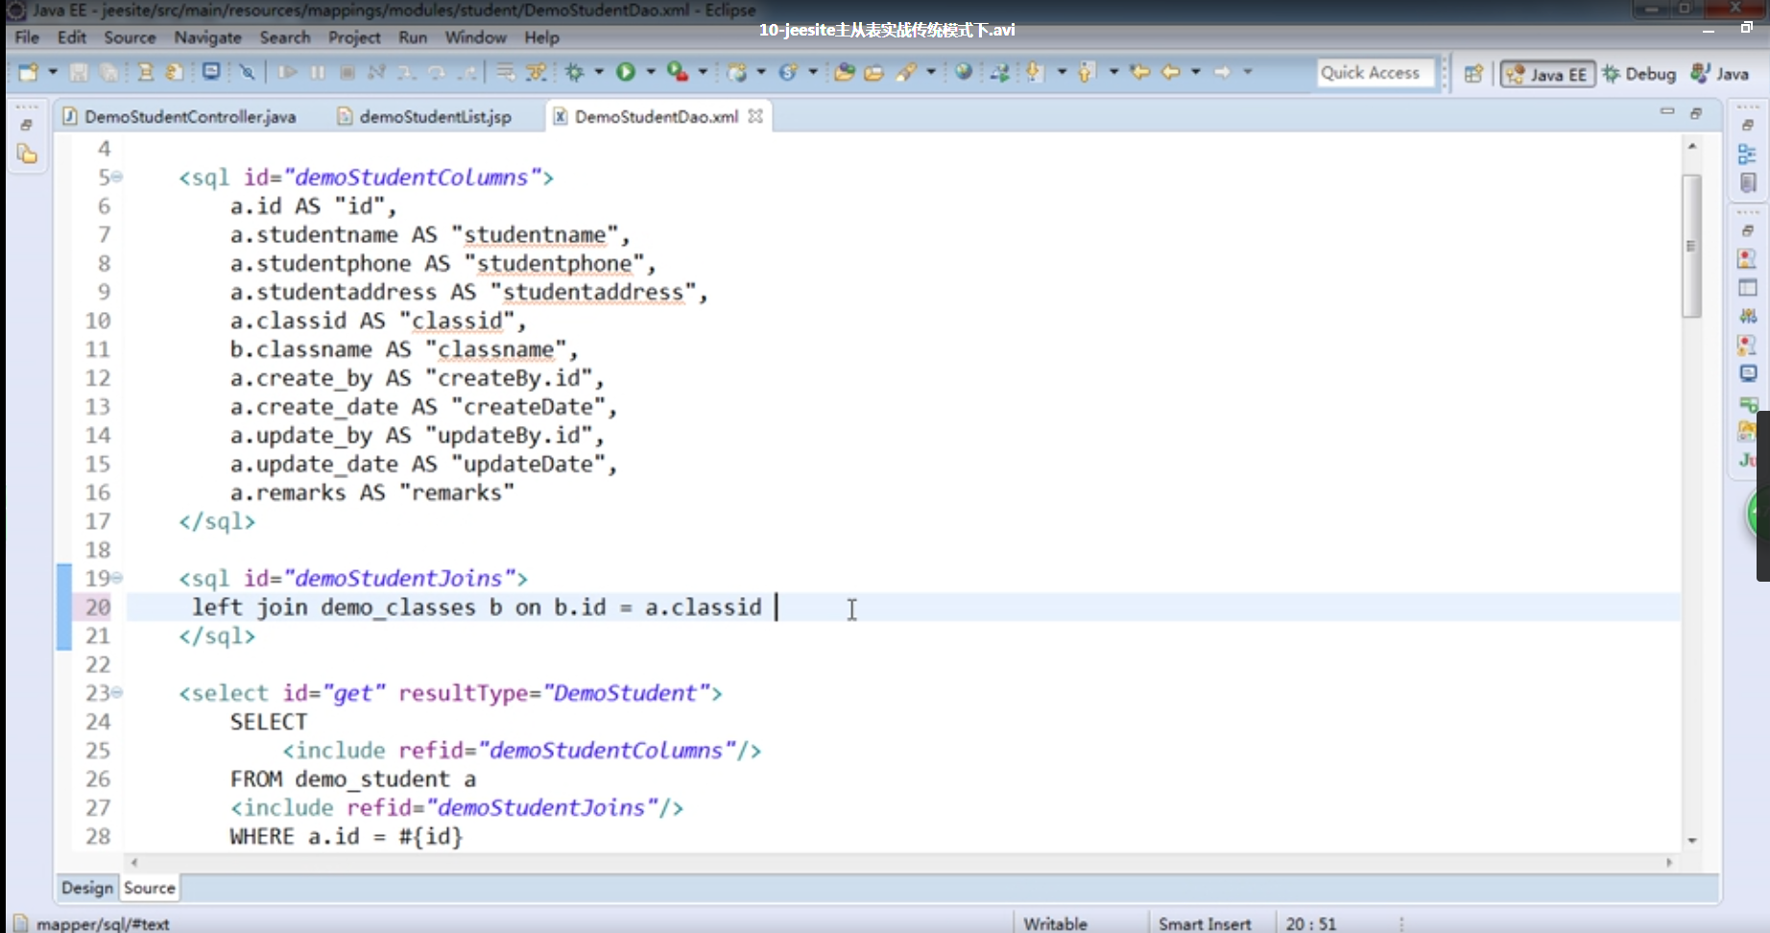This screenshot has height=933, width=1770.
Task: Expand the Run configurations dropdown arrow
Action: point(651,72)
